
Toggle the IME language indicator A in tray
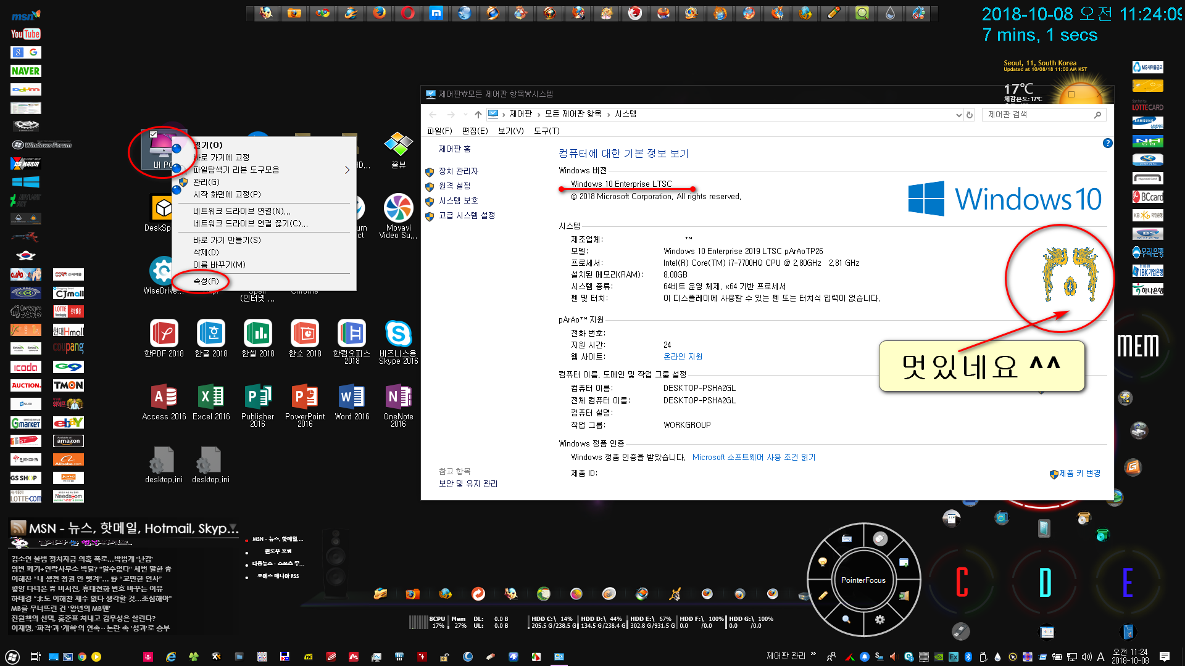click(x=1100, y=657)
